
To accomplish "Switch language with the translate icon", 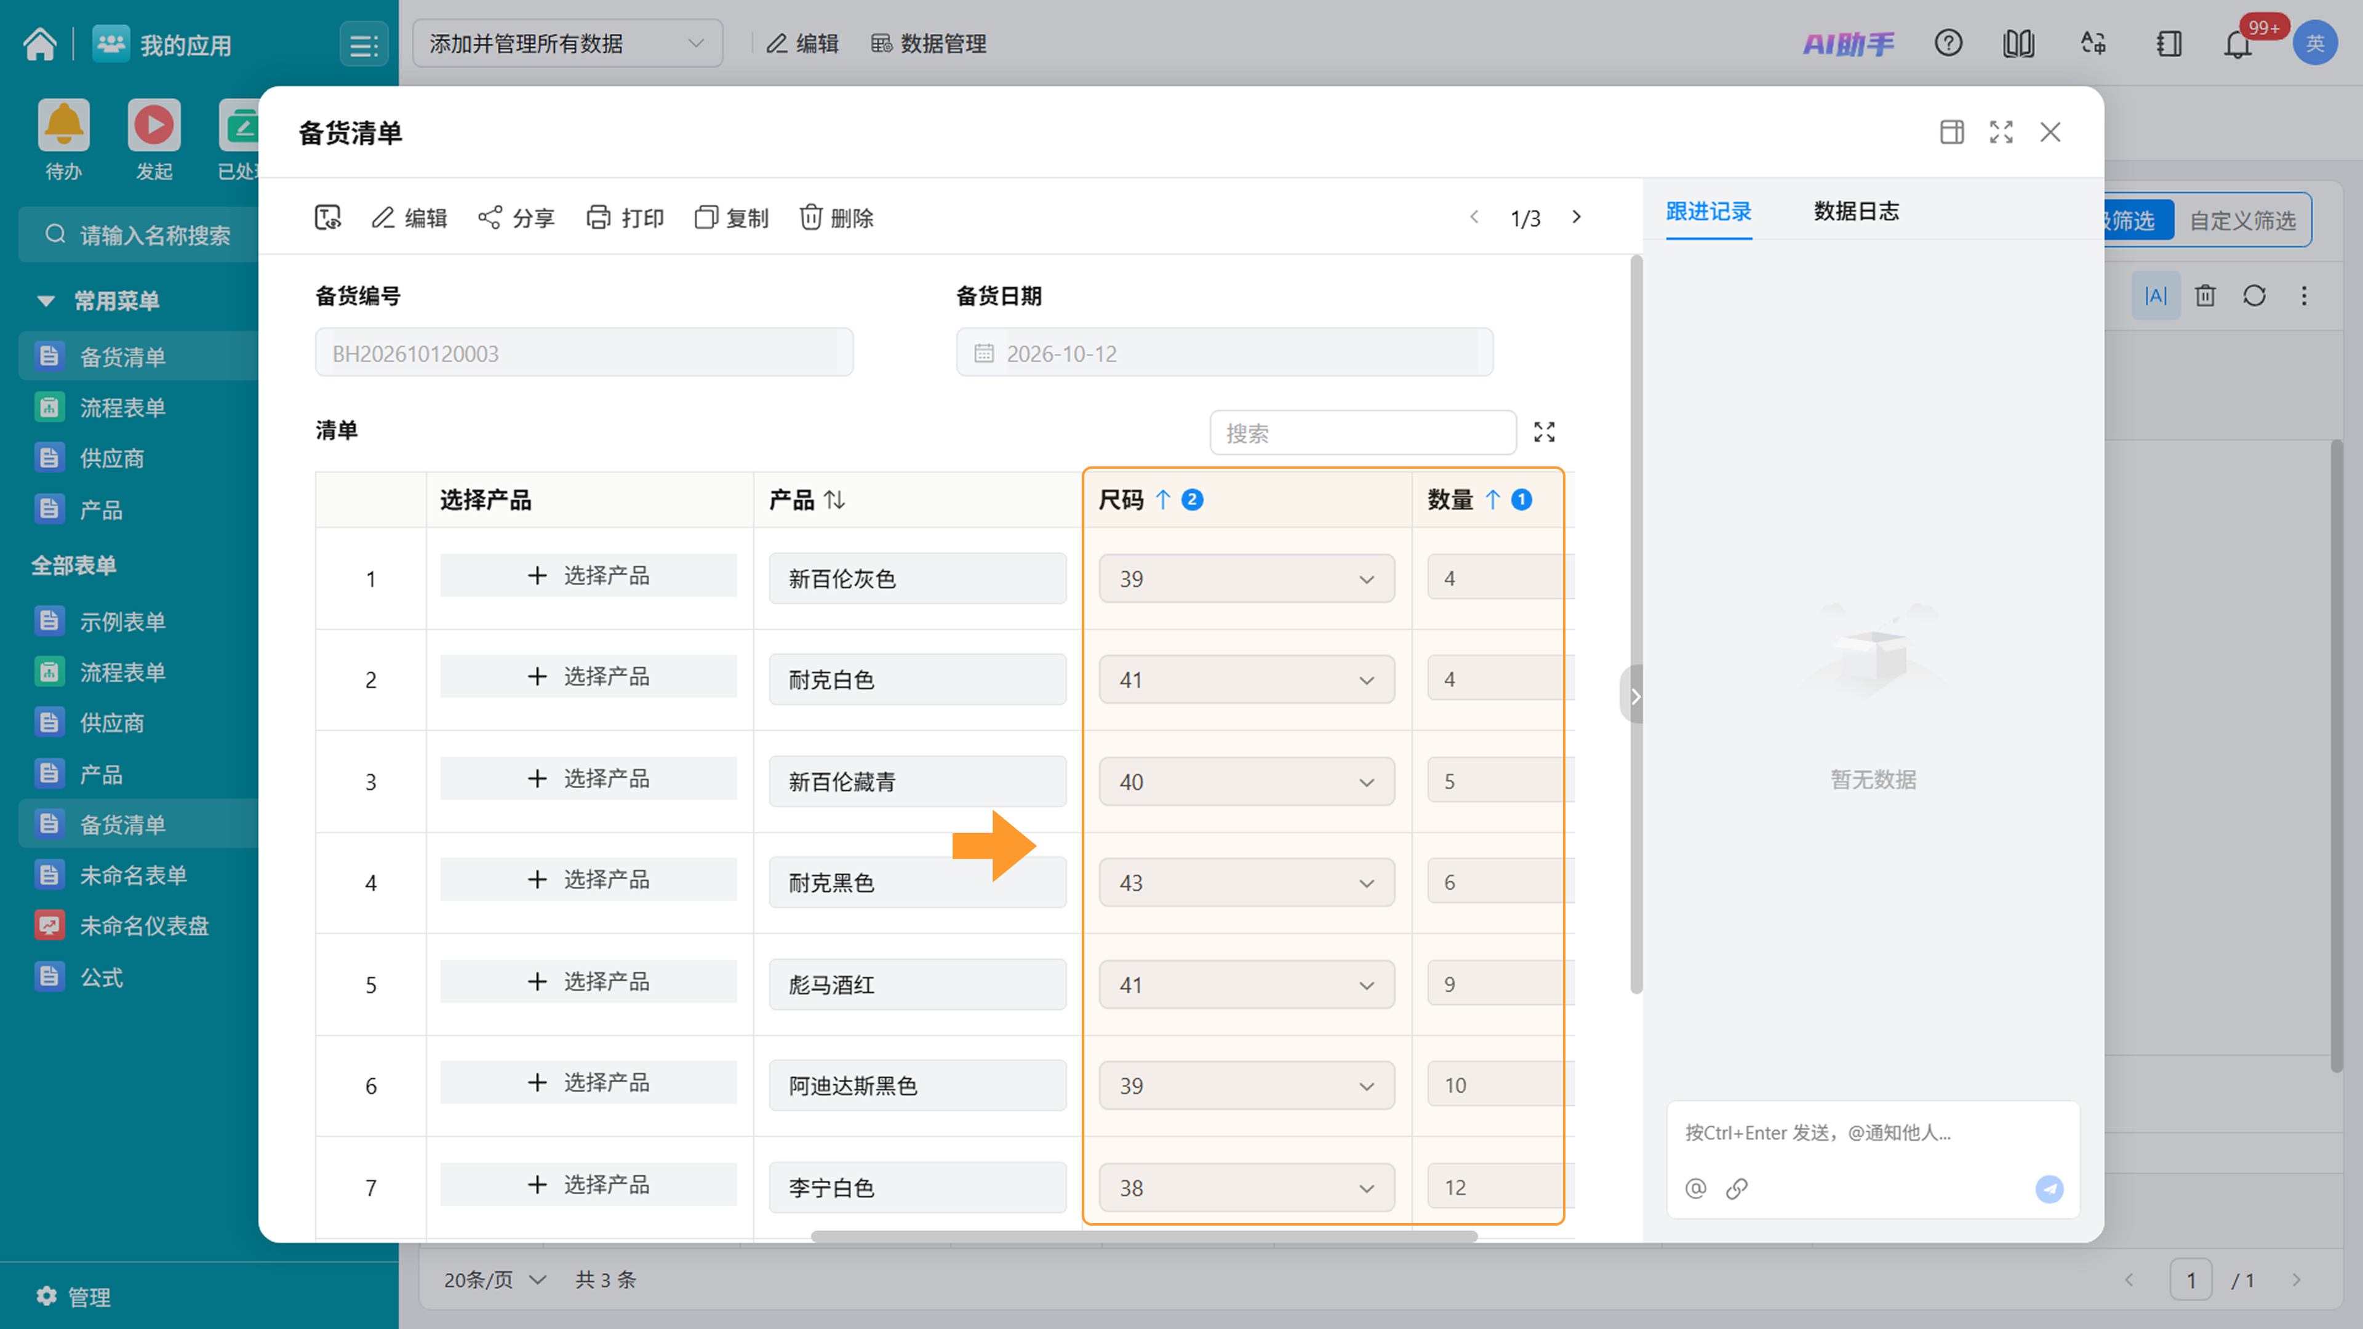I will point(2092,43).
